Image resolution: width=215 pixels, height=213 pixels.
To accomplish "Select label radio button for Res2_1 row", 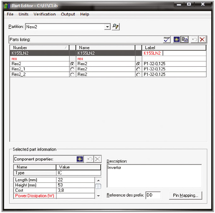I will pyautogui.click(x=138, y=69).
